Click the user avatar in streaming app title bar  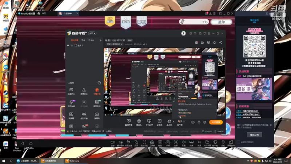pos(183,33)
